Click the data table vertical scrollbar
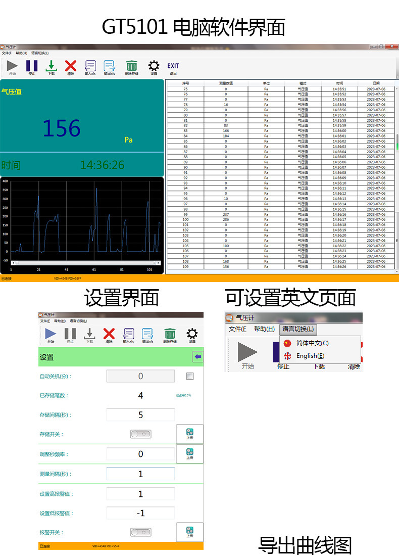The width and height of the screenshot is (399, 556). [397, 179]
